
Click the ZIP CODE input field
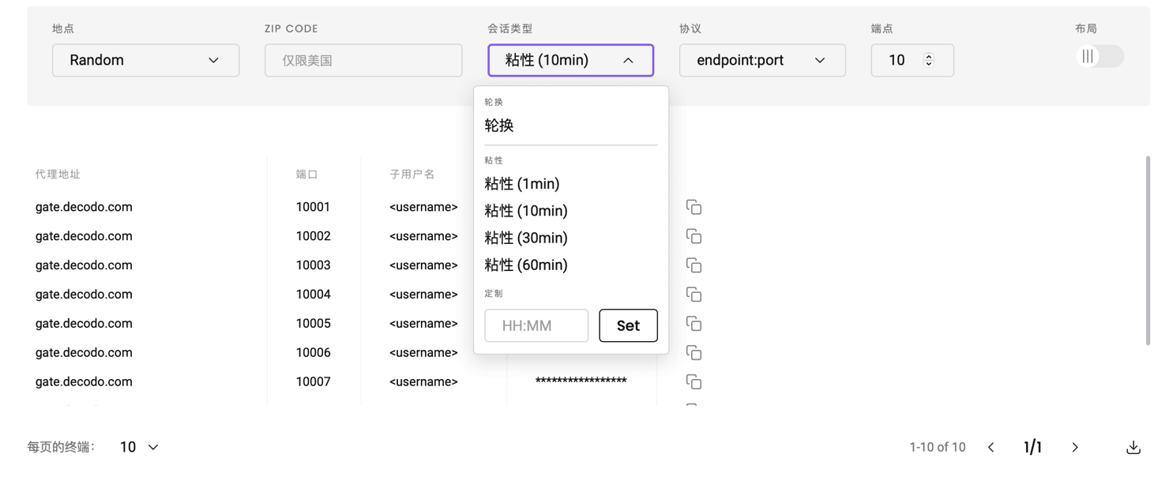pyautogui.click(x=363, y=60)
